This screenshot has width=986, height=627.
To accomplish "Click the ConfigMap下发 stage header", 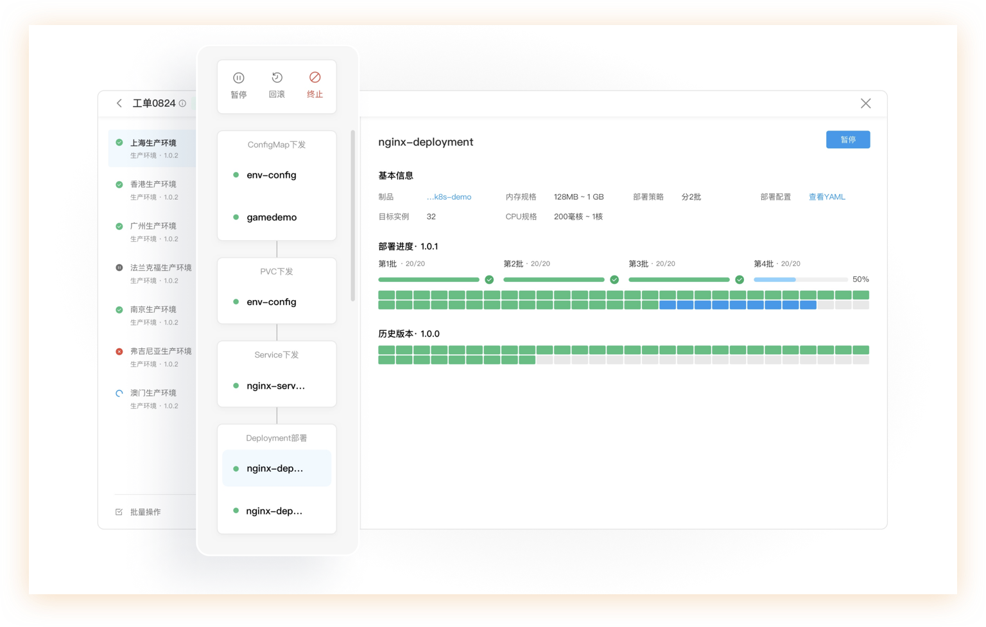I will (277, 145).
